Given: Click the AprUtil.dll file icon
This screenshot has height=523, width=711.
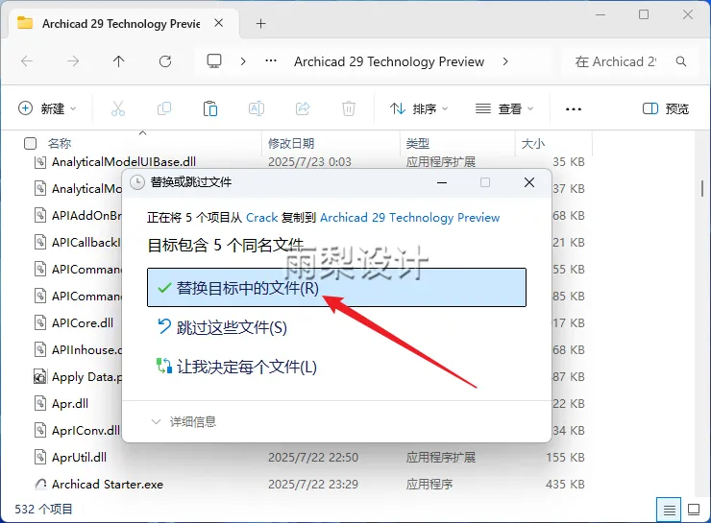Looking at the screenshot, I should pyautogui.click(x=40, y=457).
